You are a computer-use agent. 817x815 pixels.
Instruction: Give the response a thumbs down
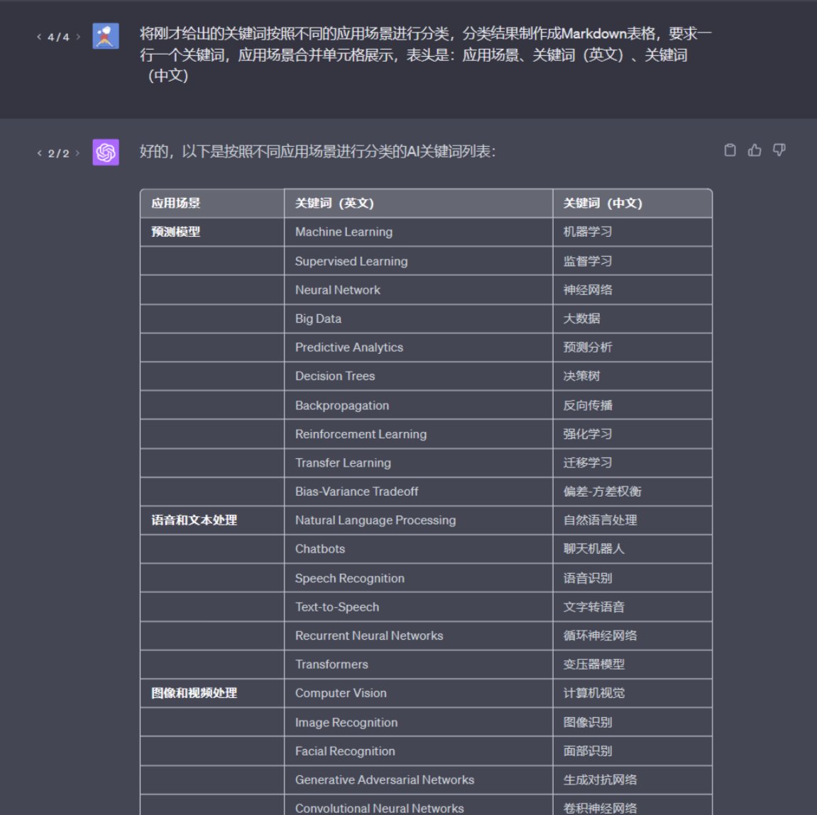coord(779,150)
